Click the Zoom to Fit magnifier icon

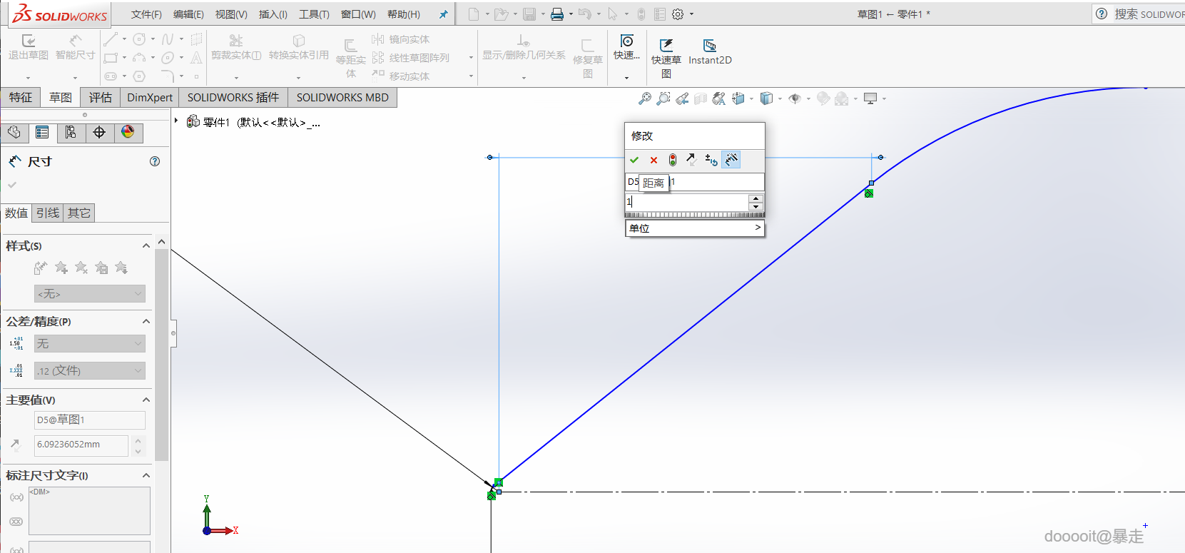(x=644, y=98)
